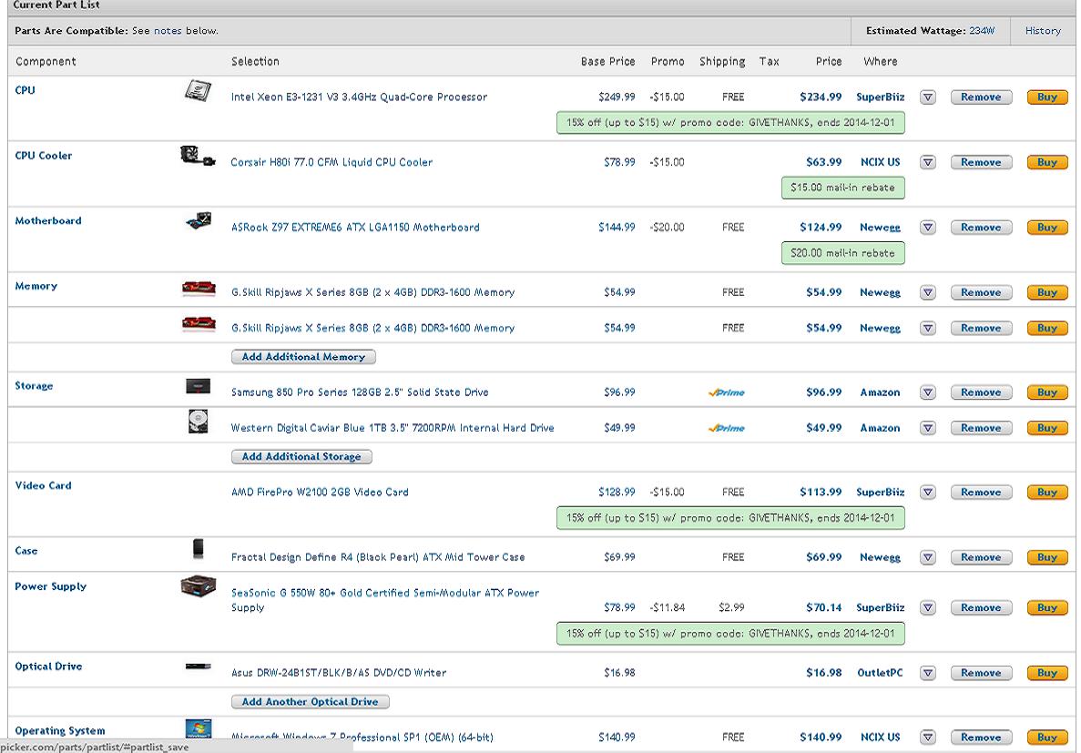
Task: Open Intel Xeon E3-1231 V3 product link
Action: [359, 97]
